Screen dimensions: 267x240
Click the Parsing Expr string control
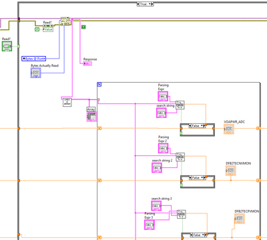pos(163,97)
